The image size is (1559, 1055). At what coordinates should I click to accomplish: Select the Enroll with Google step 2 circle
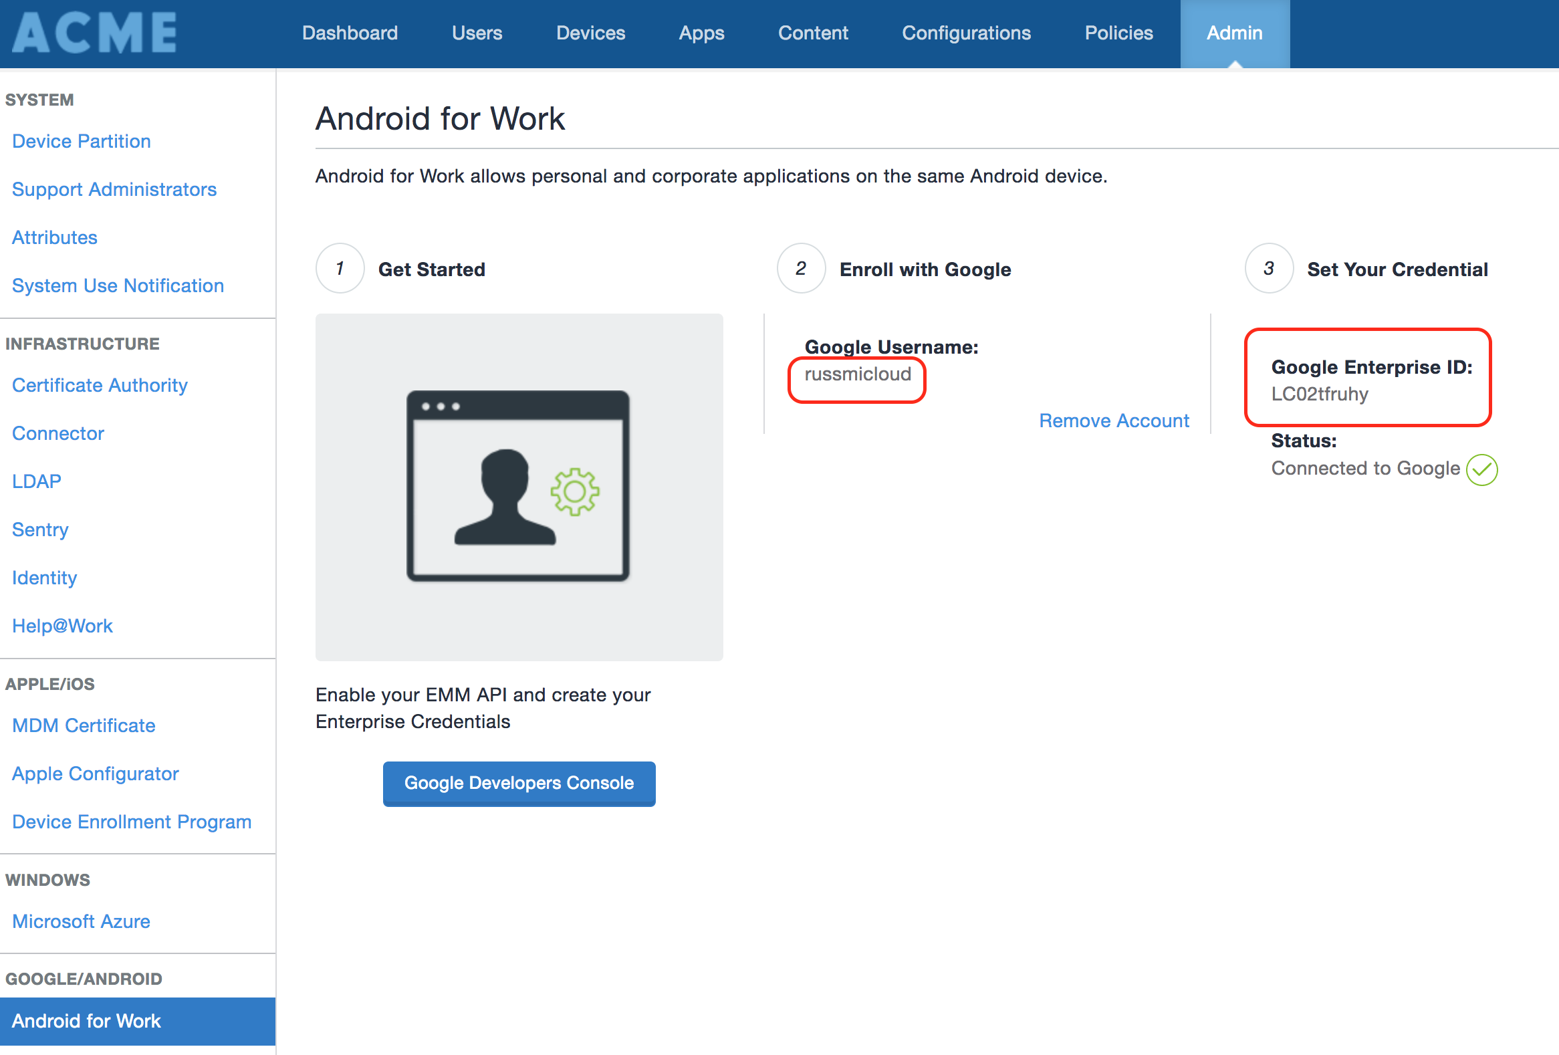click(x=801, y=268)
